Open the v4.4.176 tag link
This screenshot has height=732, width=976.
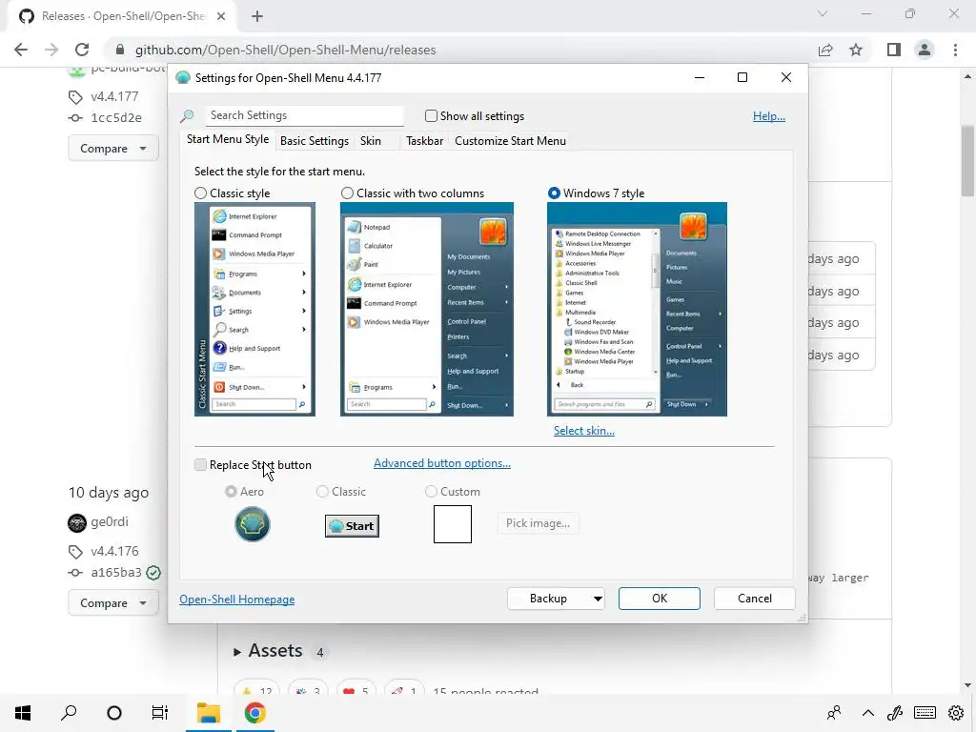tap(114, 551)
